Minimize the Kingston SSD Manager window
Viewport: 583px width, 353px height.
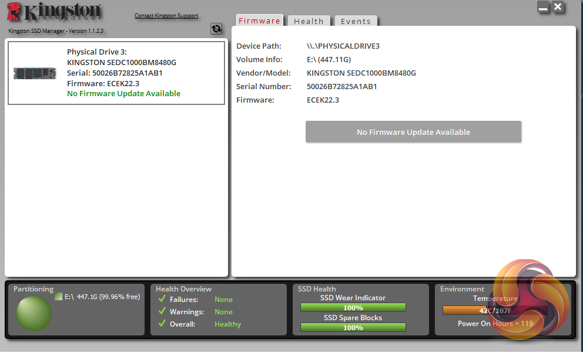pyautogui.click(x=543, y=7)
